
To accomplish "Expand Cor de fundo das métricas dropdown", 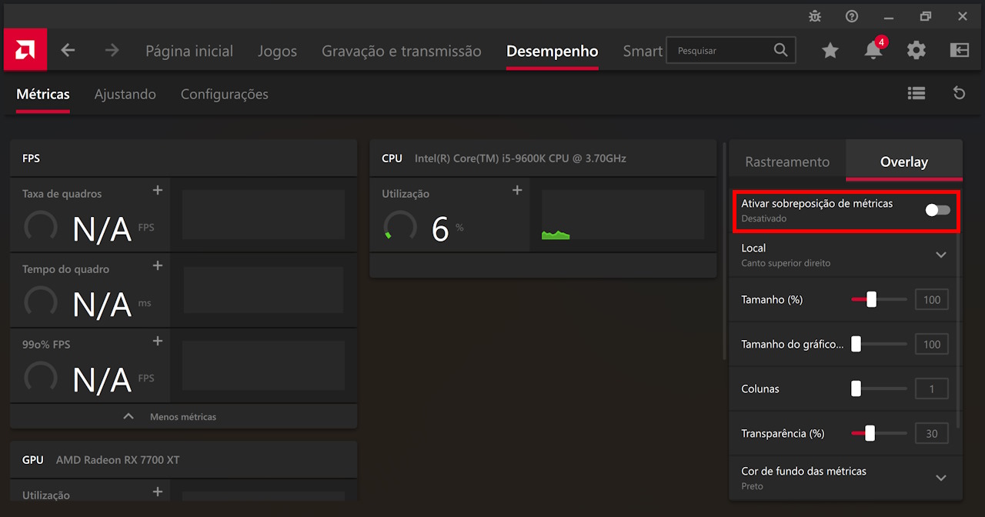I will coord(940,478).
